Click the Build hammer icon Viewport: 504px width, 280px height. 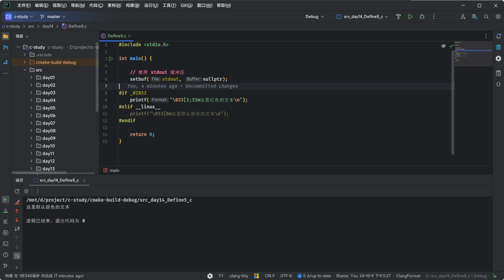(398, 17)
